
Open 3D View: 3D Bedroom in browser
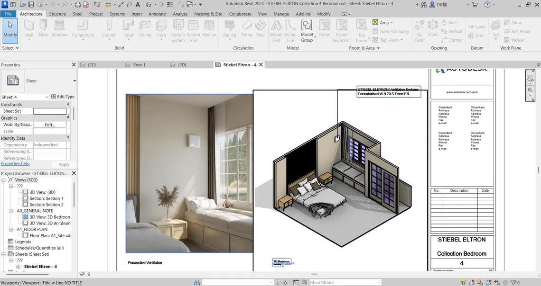point(50,217)
